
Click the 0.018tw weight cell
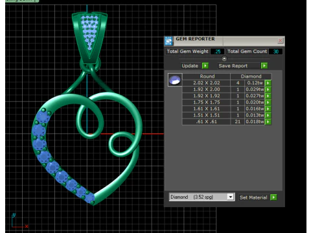[x=255, y=122]
